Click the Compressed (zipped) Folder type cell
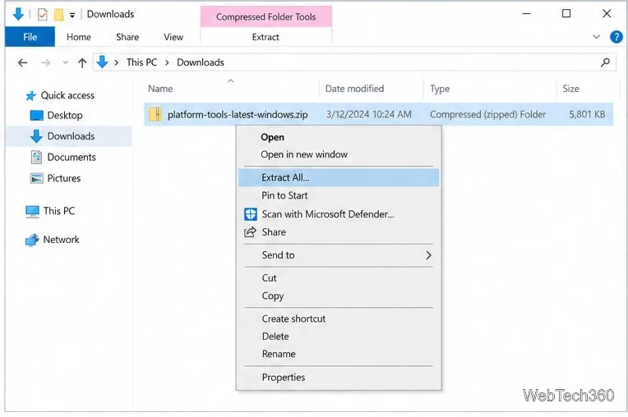 (487, 114)
